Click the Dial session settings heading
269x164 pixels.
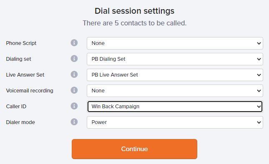[134, 11]
